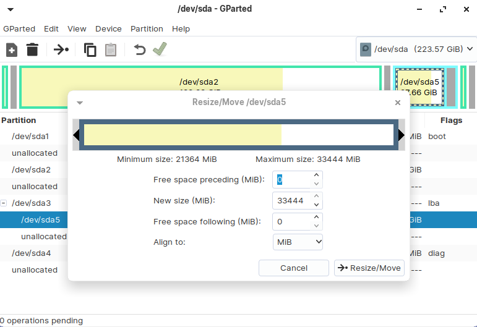Decrease the New size value
This screenshot has height=327, width=477.
coord(316,205)
